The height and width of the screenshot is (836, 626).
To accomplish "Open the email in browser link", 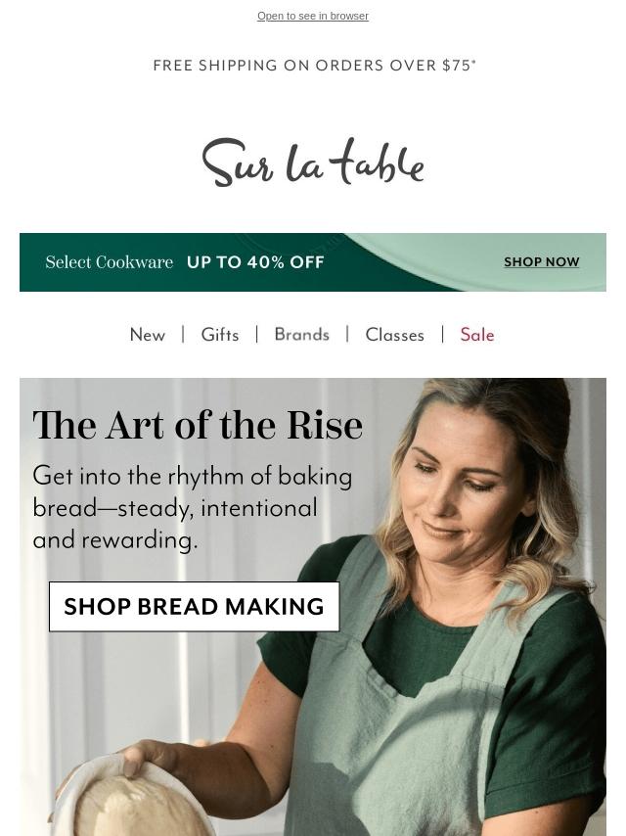I will (x=313, y=16).
